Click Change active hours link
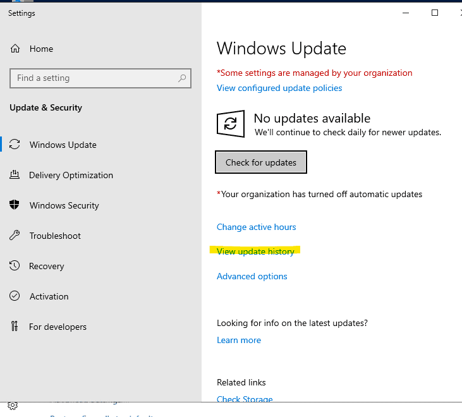Screen dimensions: 462x417 [257, 227]
